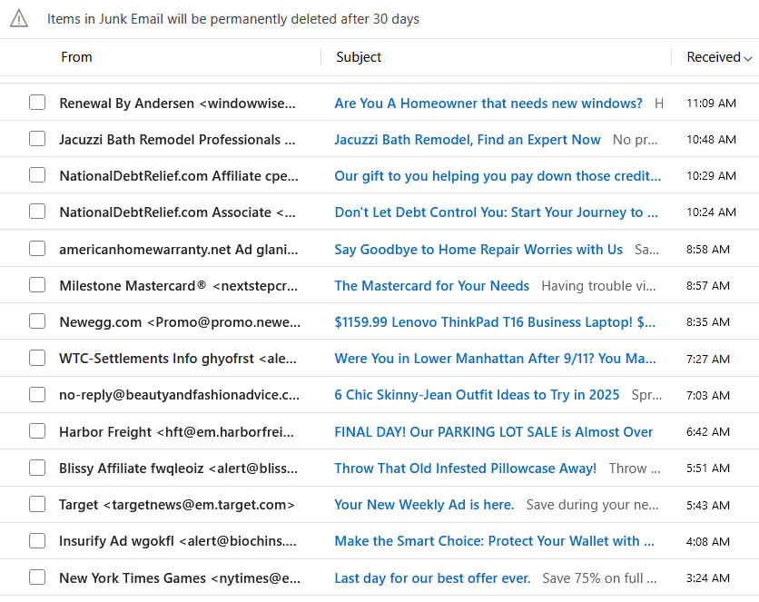Click the warning triangle icon
Viewport: 759px width, 602px height.
pyautogui.click(x=19, y=19)
